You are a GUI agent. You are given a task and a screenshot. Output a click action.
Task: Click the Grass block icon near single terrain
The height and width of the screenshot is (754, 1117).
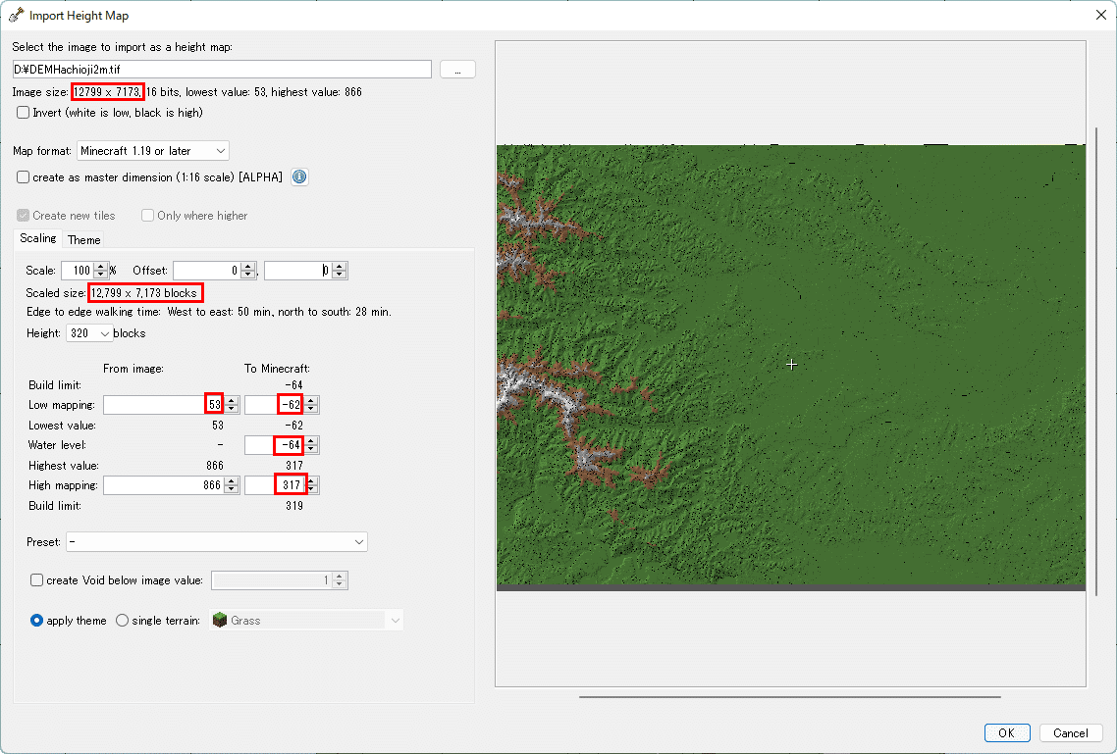coord(220,620)
